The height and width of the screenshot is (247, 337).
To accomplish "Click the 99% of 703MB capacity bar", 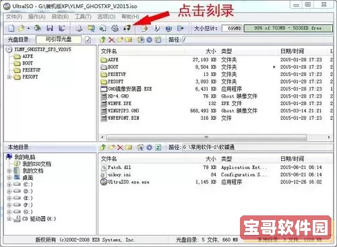I will tap(288, 28).
